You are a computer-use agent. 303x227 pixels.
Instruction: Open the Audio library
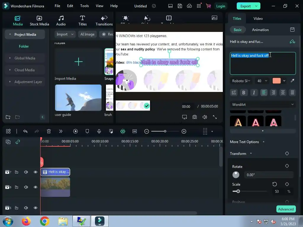61,21
